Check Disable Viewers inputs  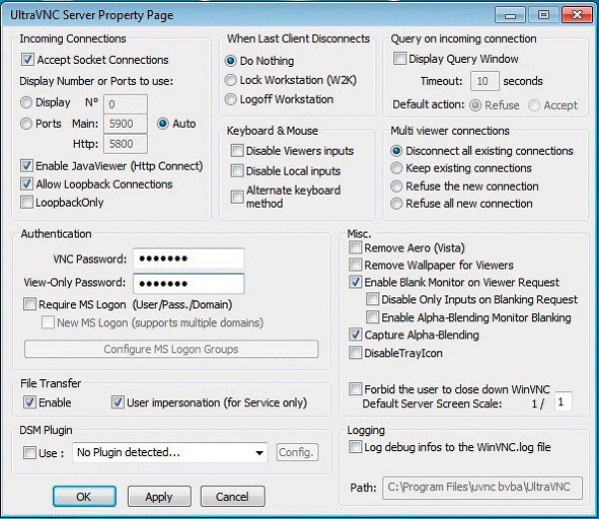[237, 151]
